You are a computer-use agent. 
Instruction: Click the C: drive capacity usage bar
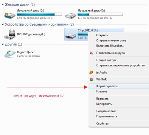click(39, 14)
